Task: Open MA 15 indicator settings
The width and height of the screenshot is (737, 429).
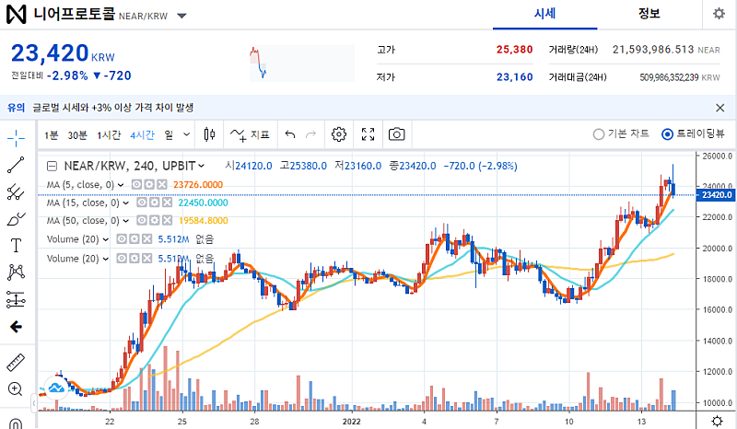Action: (154, 203)
